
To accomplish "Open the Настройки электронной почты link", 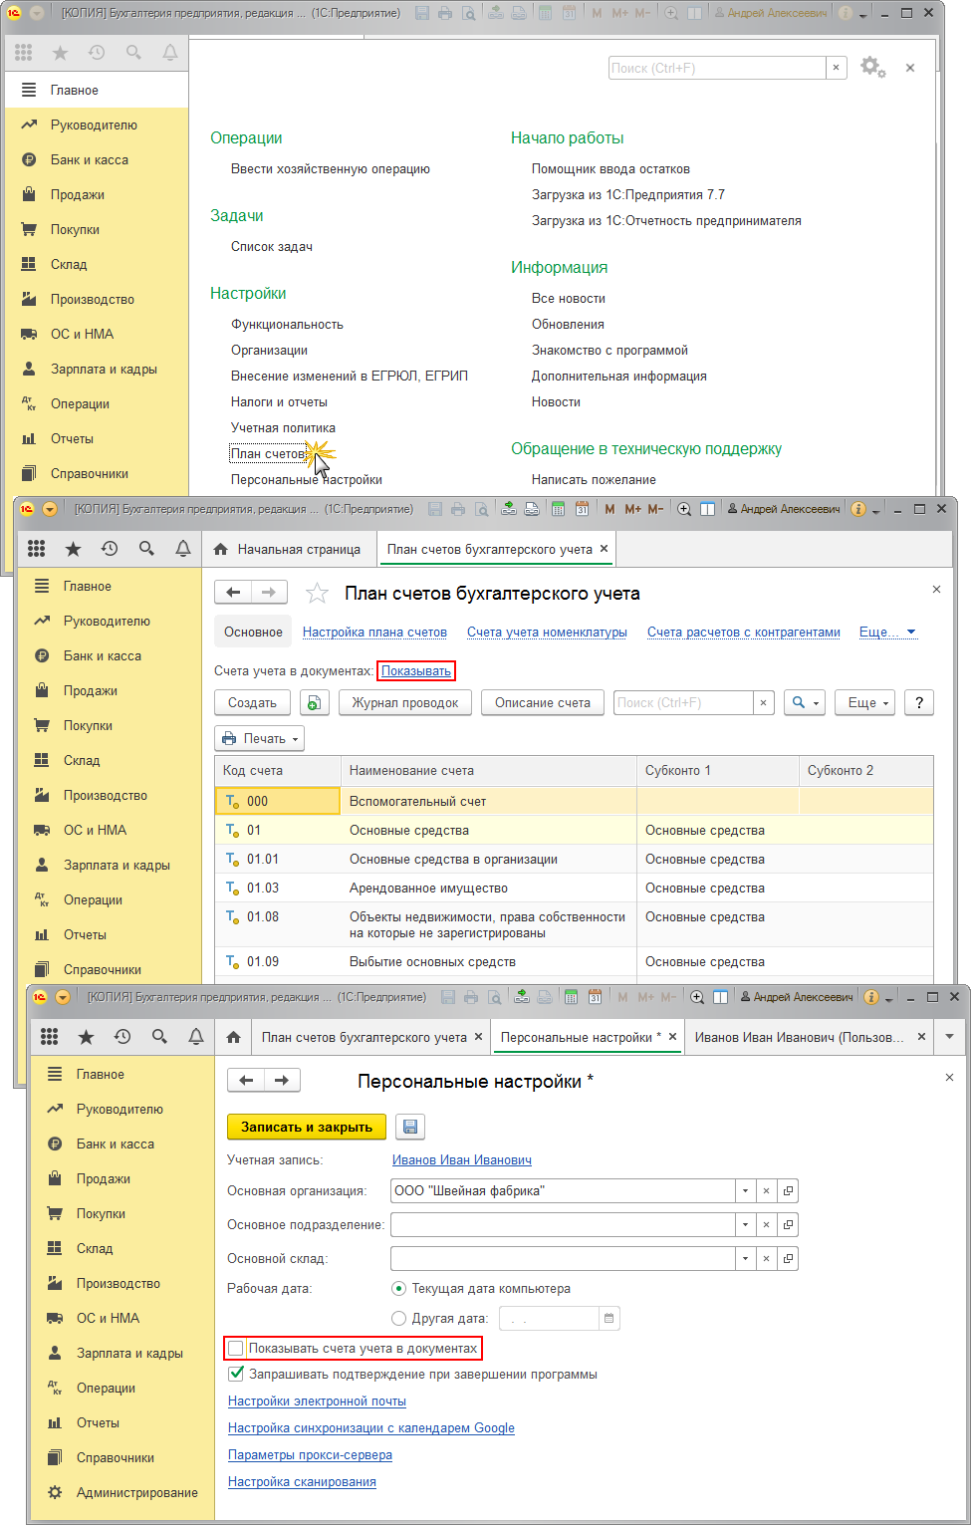I will [x=317, y=1401].
